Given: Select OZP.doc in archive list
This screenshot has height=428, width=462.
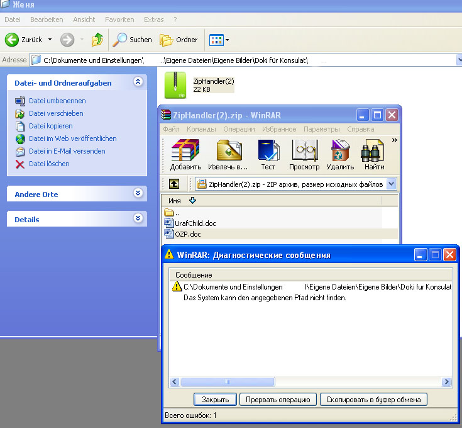Looking at the screenshot, I should [x=183, y=234].
